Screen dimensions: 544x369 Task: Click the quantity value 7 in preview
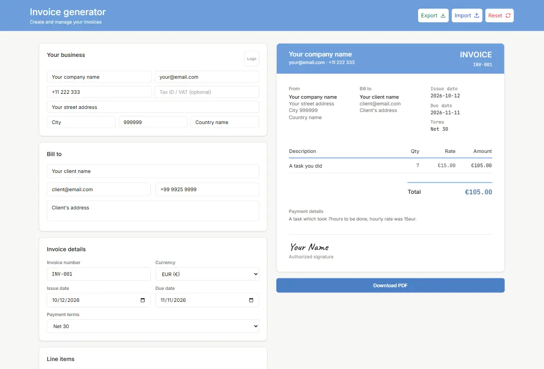418,166
